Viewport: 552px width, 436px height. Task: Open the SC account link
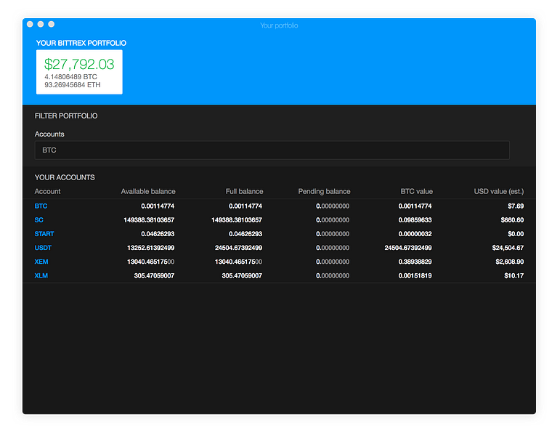[38, 220]
